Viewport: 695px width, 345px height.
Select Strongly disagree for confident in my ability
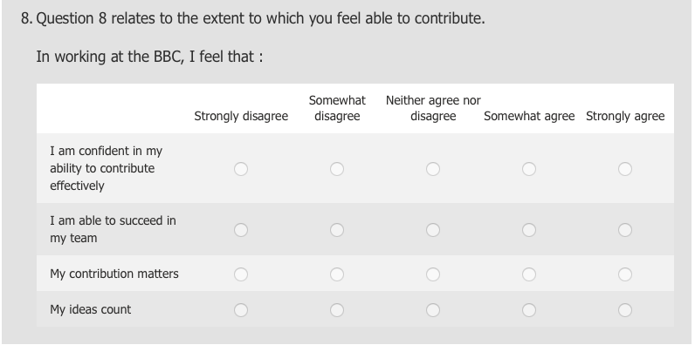[241, 169]
